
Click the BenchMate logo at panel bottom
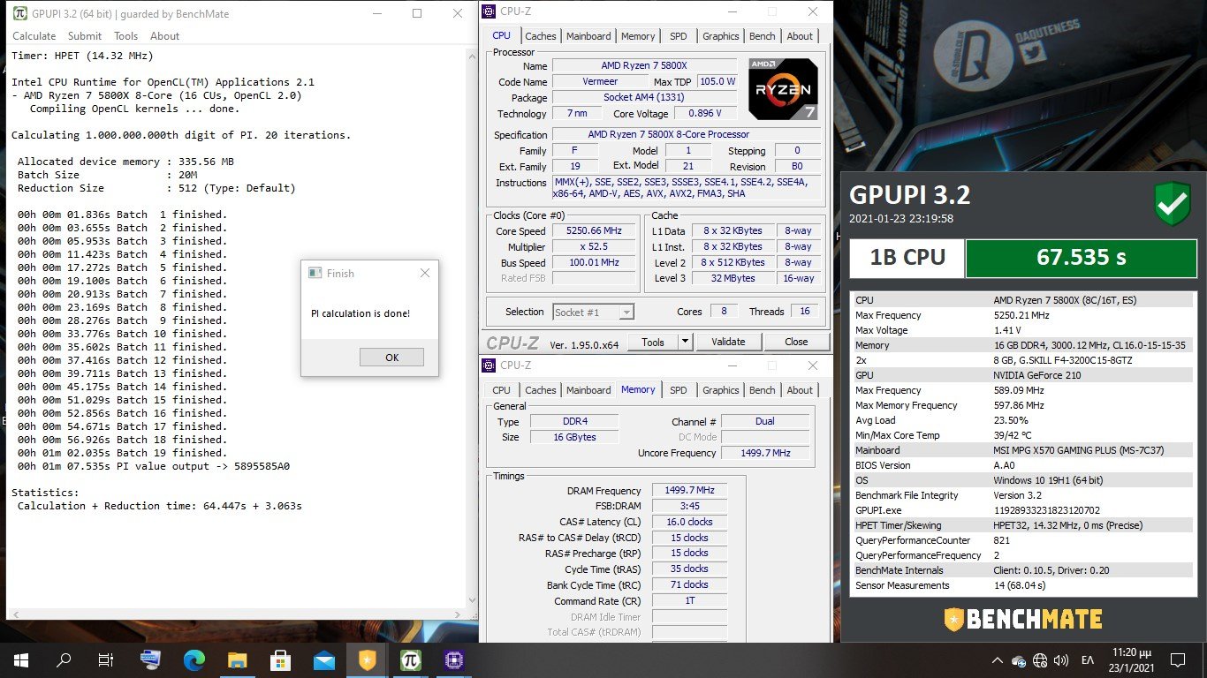[x=1022, y=619]
